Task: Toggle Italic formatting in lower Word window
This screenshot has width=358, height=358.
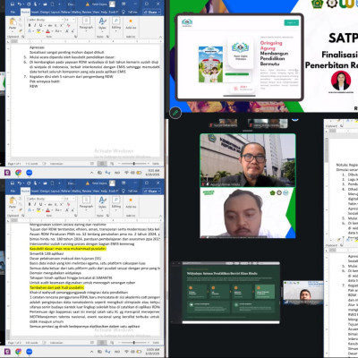Action: tap(35, 204)
